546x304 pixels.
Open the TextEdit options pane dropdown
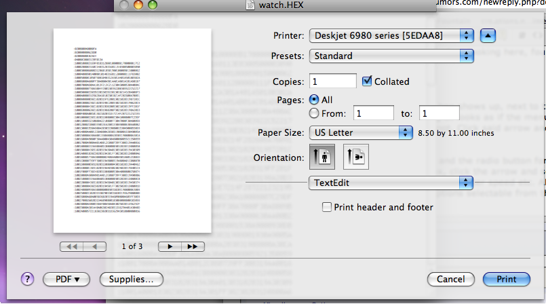(x=391, y=183)
